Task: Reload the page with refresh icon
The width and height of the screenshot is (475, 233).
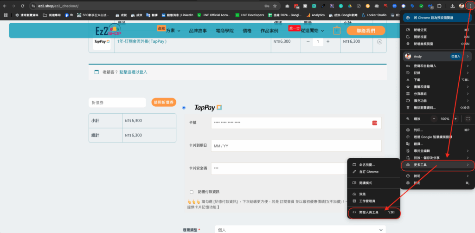Action: (x=23, y=6)
